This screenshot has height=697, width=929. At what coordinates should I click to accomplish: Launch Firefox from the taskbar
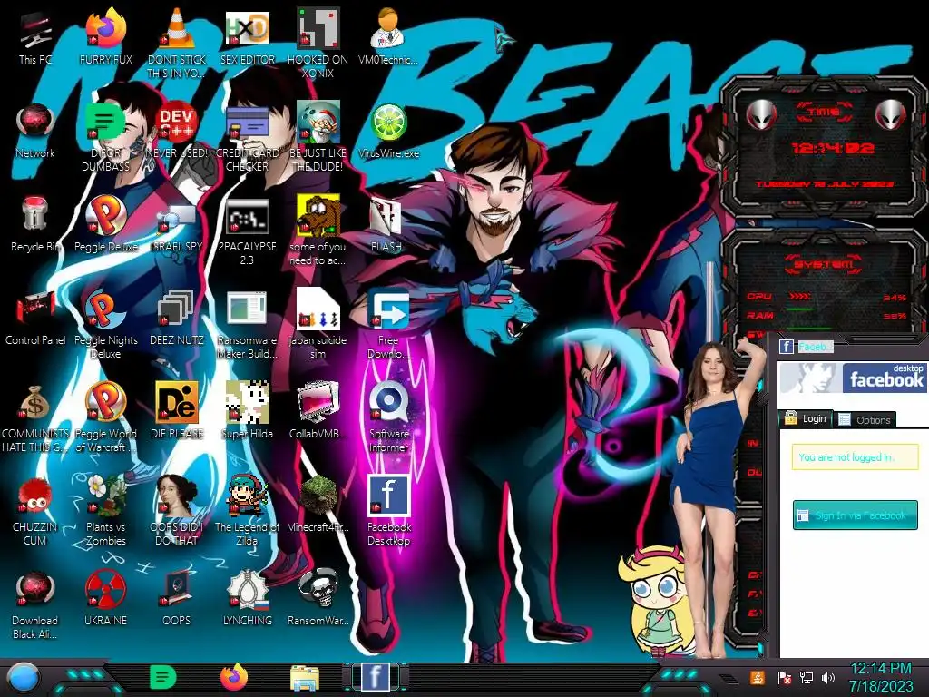(x=234, y=677)
